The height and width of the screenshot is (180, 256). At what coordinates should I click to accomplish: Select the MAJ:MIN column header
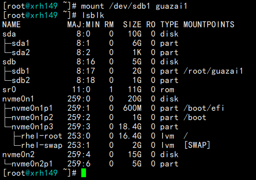[84, 25]
